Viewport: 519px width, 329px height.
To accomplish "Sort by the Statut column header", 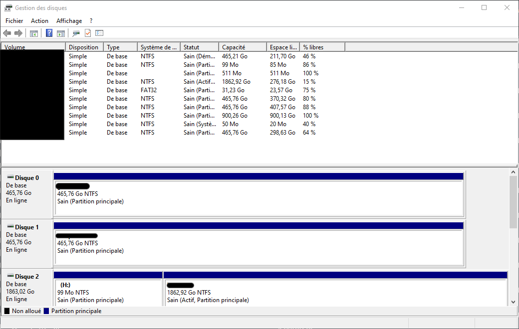I will click(199, 47).
